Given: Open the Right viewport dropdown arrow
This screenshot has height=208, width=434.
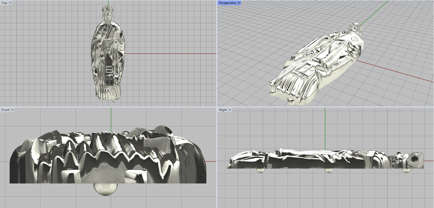Looking at the screenshot, I should coord(230,110).
